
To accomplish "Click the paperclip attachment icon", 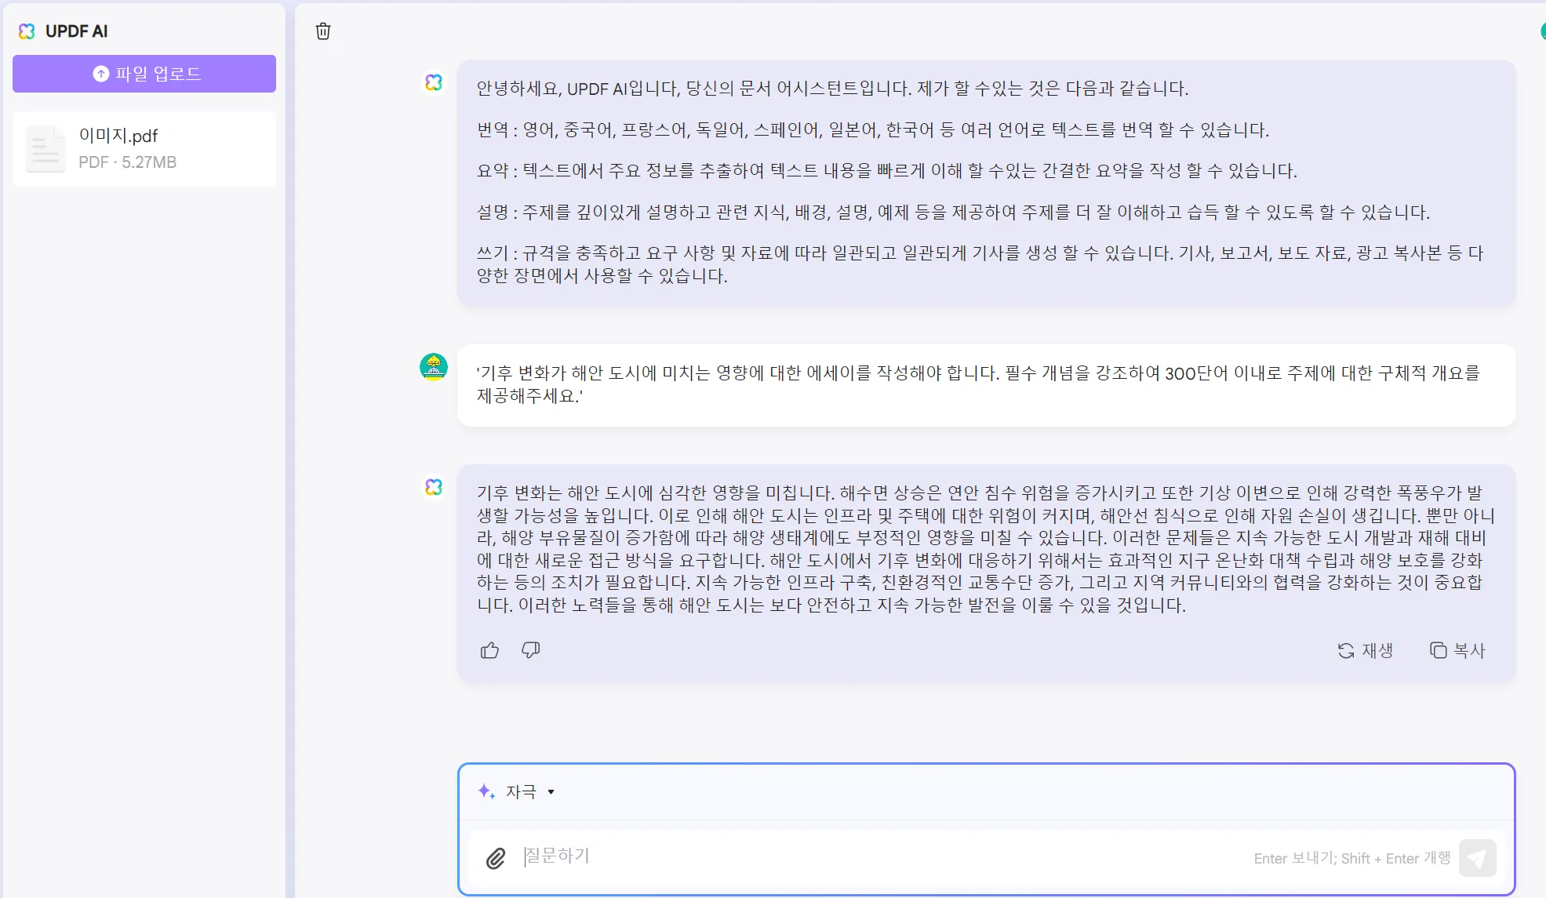I will 496,859.
